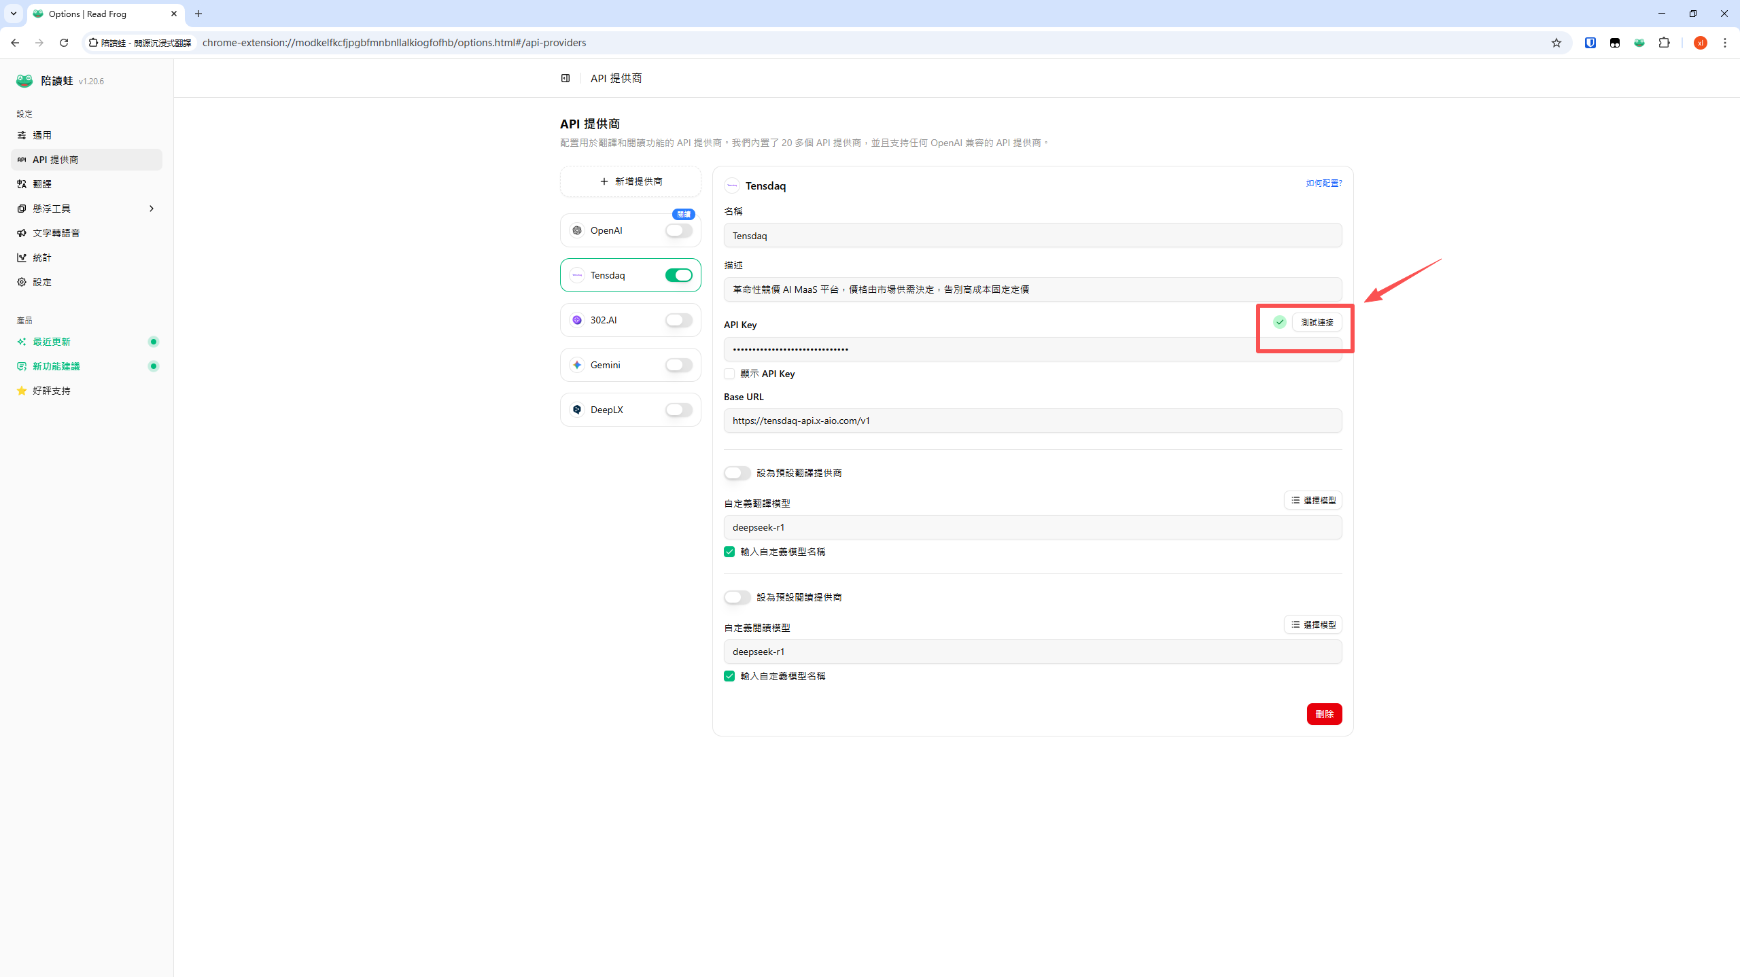
Task: Go to Statistics in the sidebar
Action: coord(42,257)
